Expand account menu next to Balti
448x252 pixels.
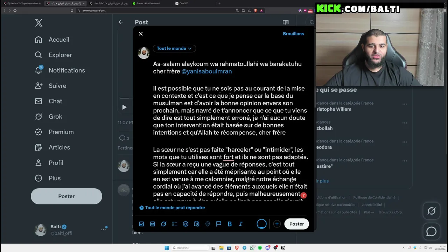pos(104,230)
